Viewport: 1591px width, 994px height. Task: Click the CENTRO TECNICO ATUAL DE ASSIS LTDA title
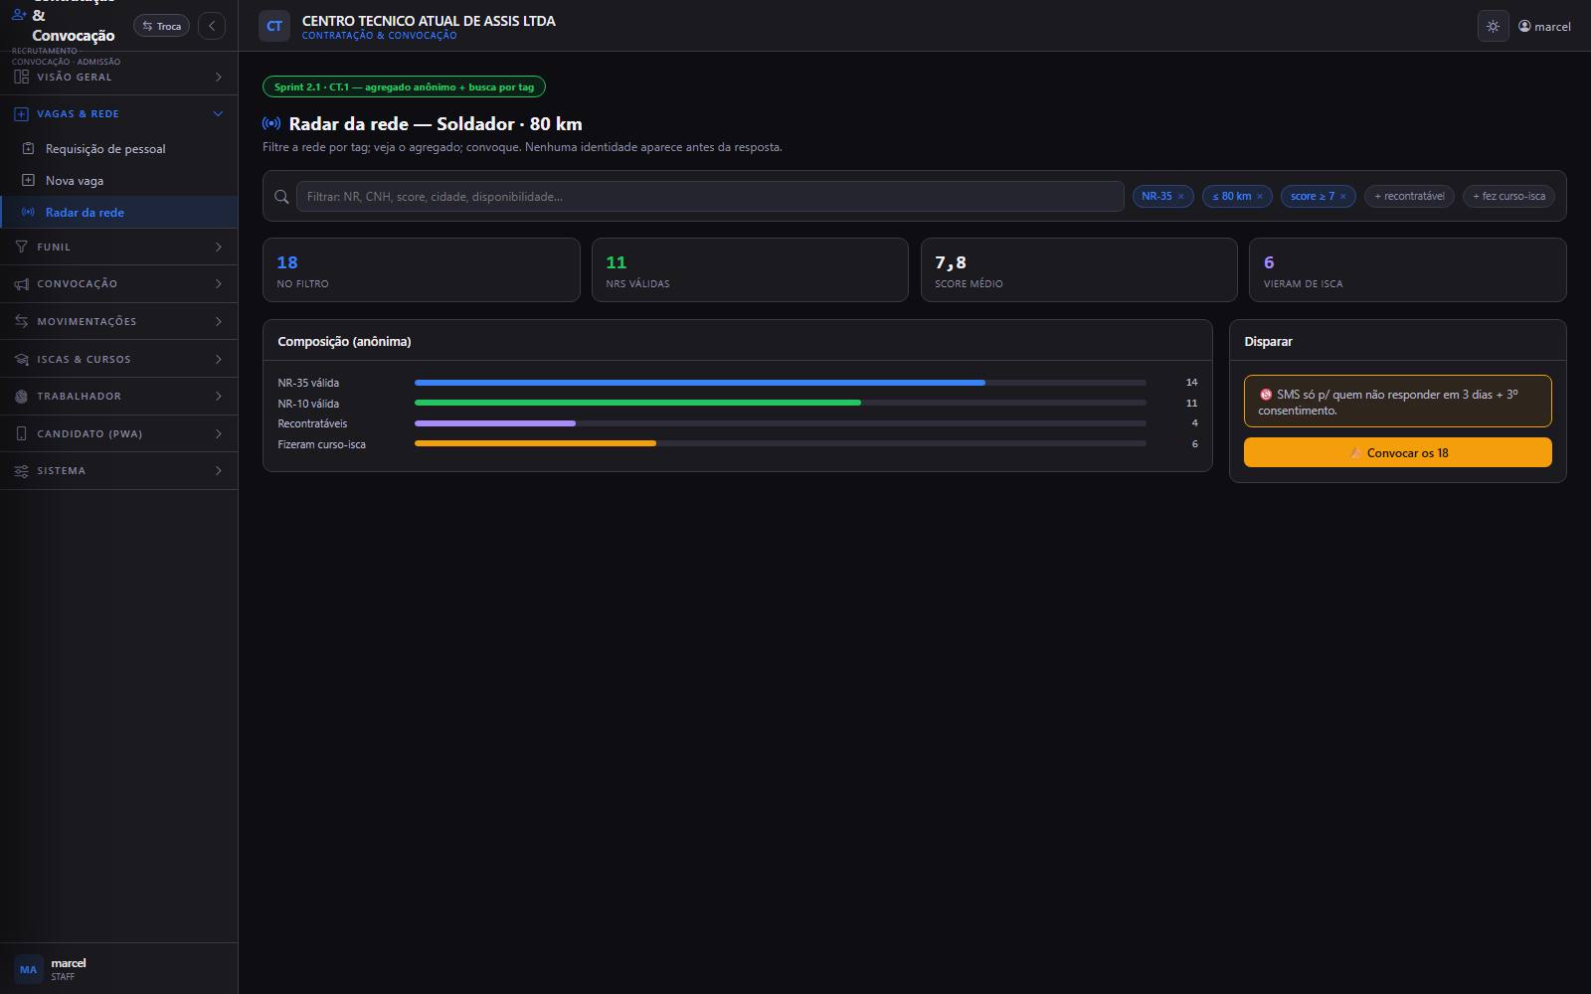pos(429,21)
